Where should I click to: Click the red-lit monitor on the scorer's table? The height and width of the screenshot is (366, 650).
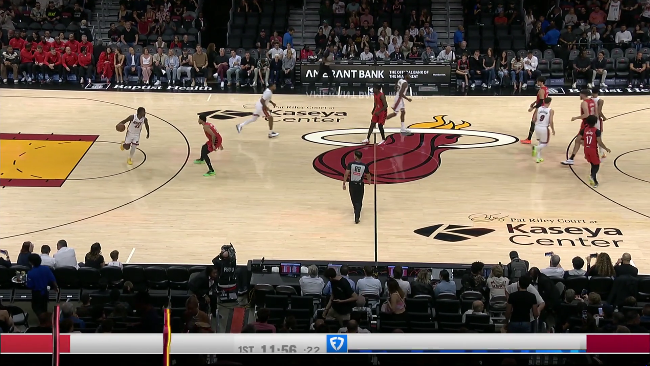click(x=290, y=269)
